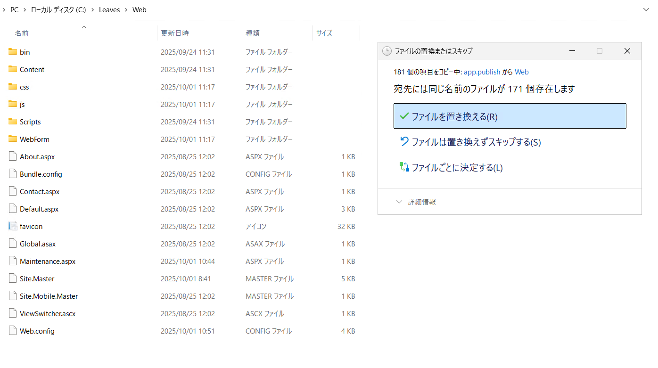The image size is (658, 368).
Task: Click the favicon file icon
Action: click(13, 226)
